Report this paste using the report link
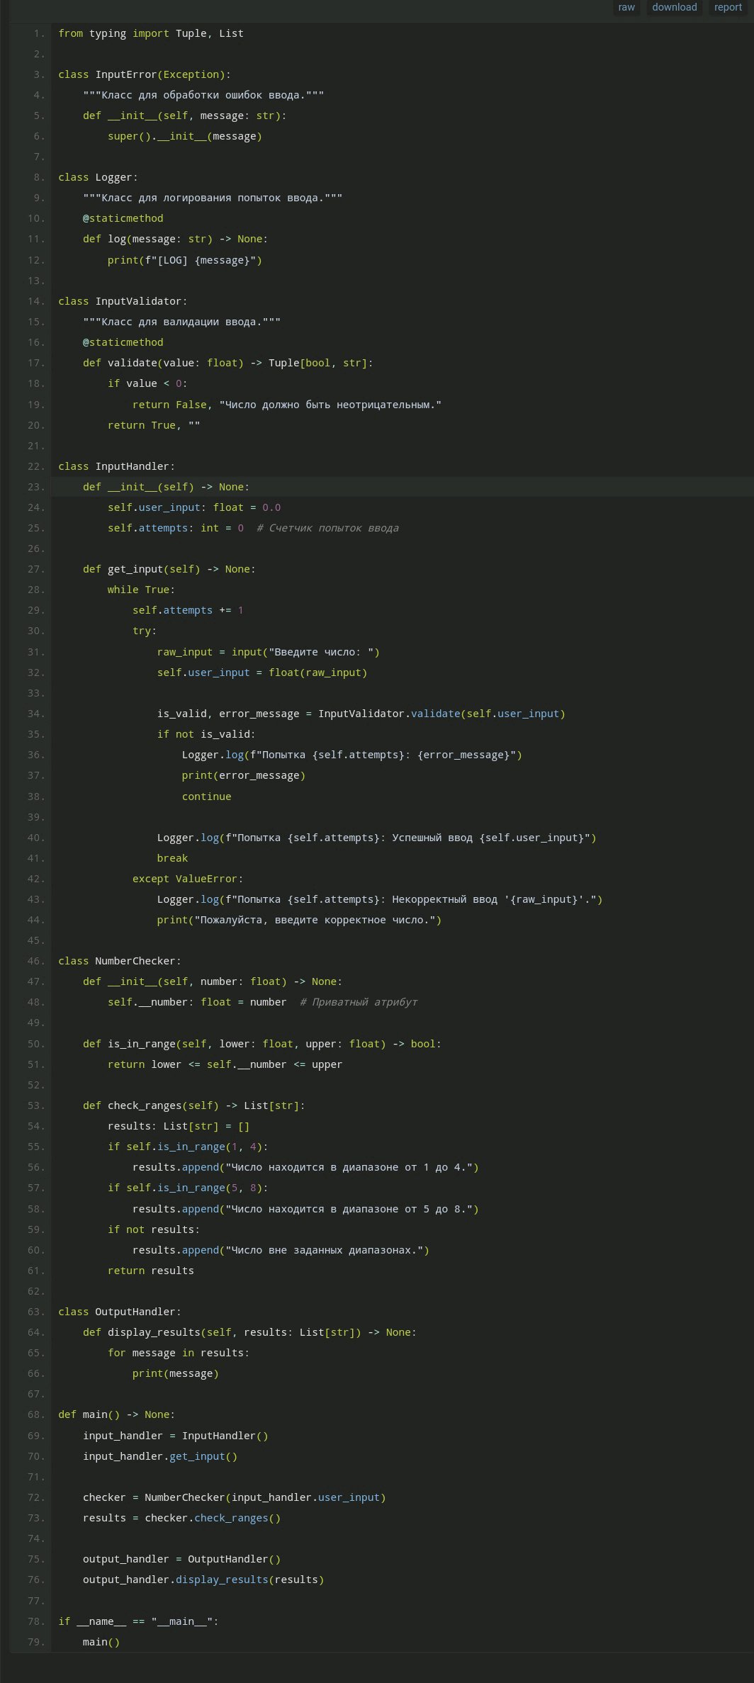This screenshot has width=754, height=1683. [x=728, y=7]
